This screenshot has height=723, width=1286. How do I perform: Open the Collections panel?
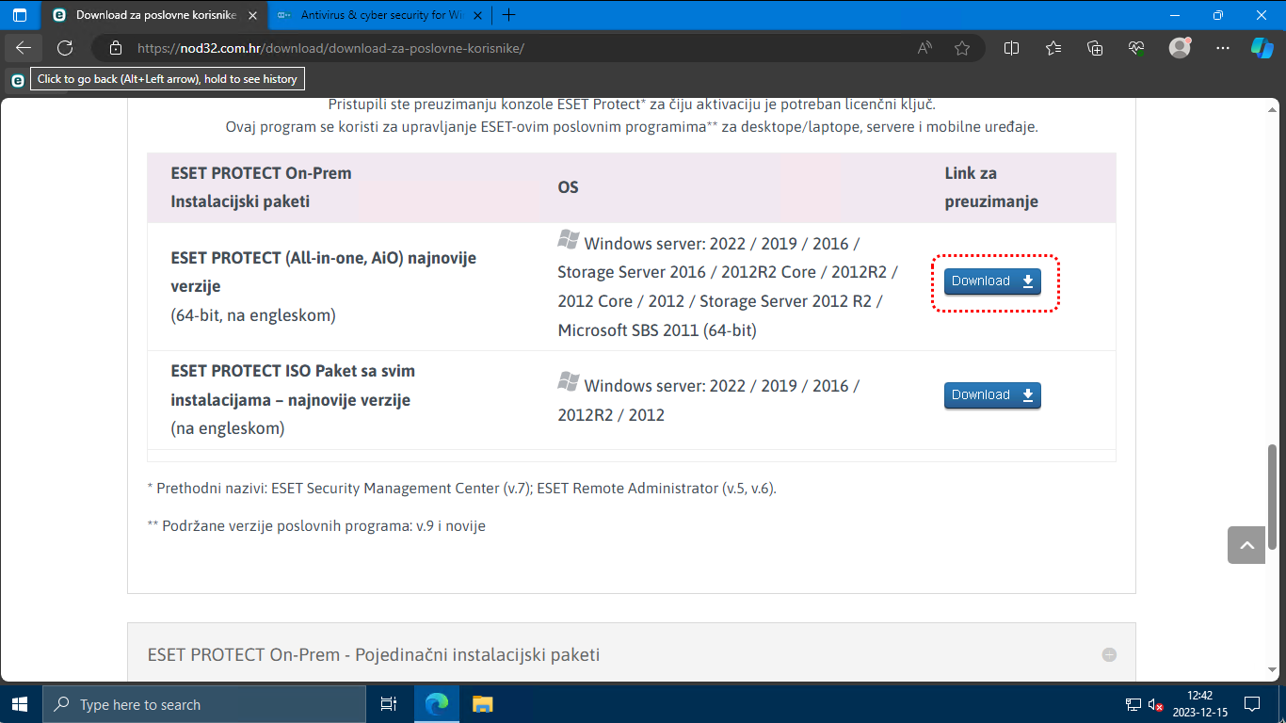[1095, 48]
